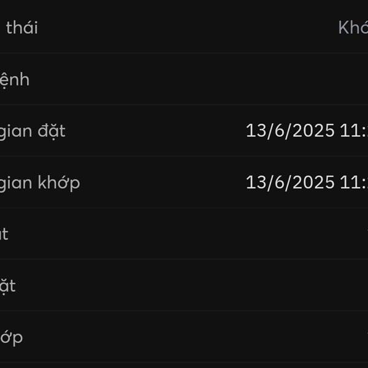Click the label below "gian khớp"
This screenshot has height=368, width=368.
tap(4, 234)
